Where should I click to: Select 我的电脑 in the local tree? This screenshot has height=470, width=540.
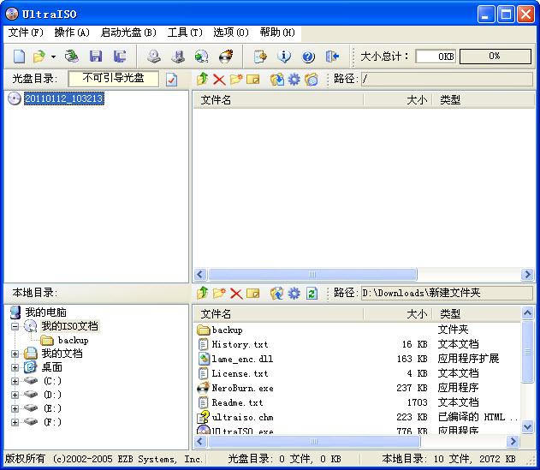click(46, 312)
